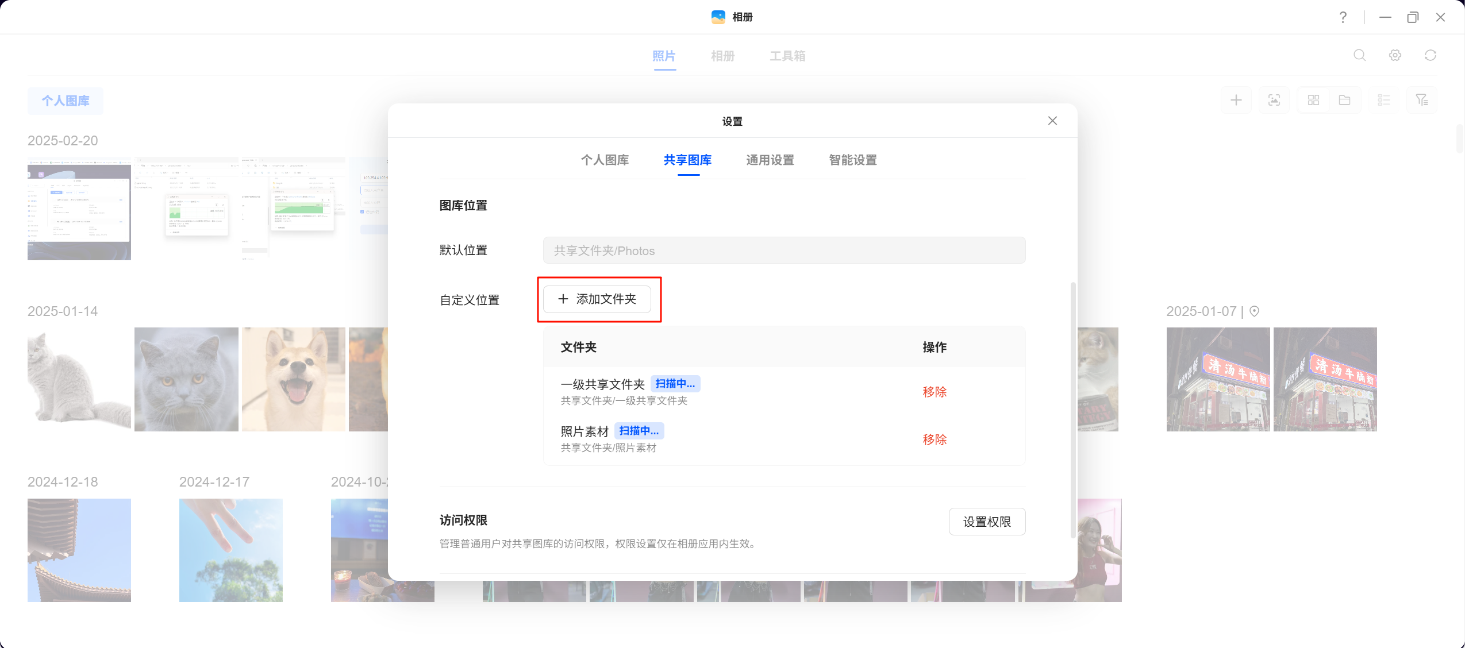Open the 通用设置 tab
Viewport: 1465px width, 648px height.
pyautogui.click(x=770, y=160)
